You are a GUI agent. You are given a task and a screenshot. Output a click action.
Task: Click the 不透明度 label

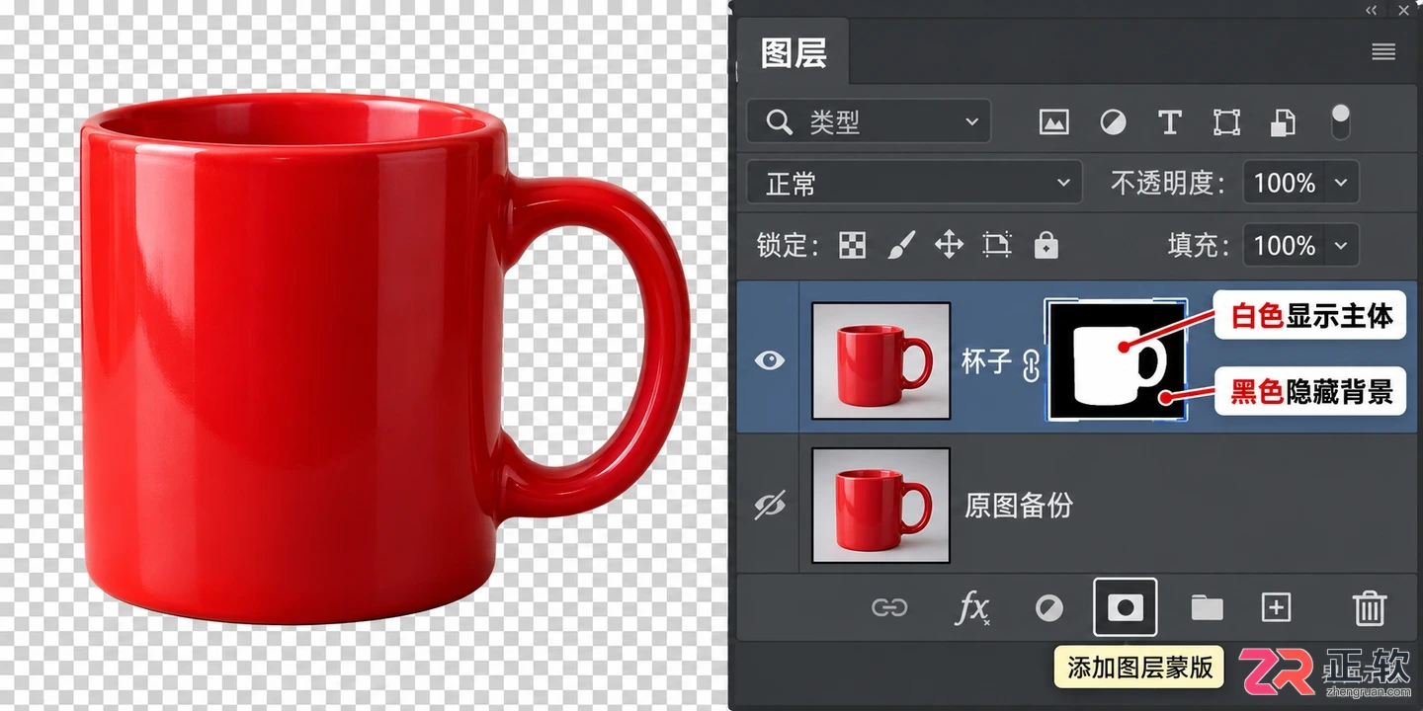click(1168, 184)
